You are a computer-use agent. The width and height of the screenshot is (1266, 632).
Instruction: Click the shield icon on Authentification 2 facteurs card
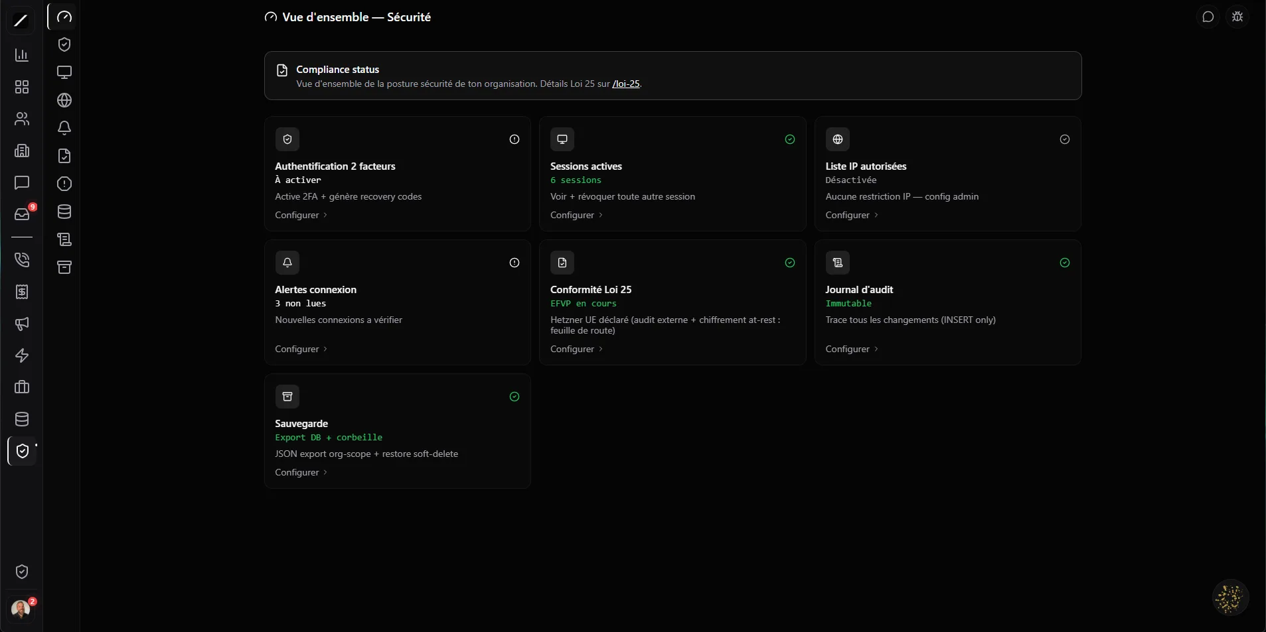point(287,139)
